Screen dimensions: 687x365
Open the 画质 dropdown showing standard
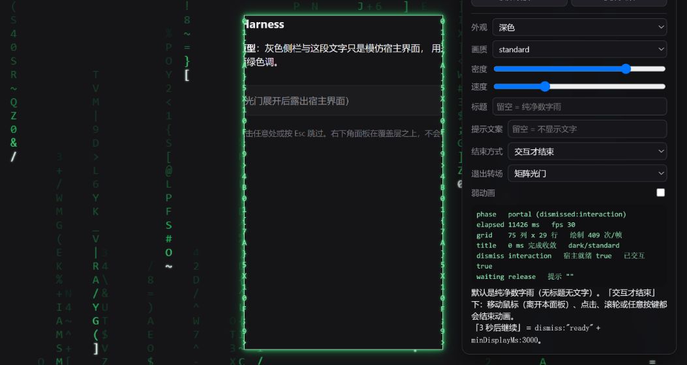point(579,49)
